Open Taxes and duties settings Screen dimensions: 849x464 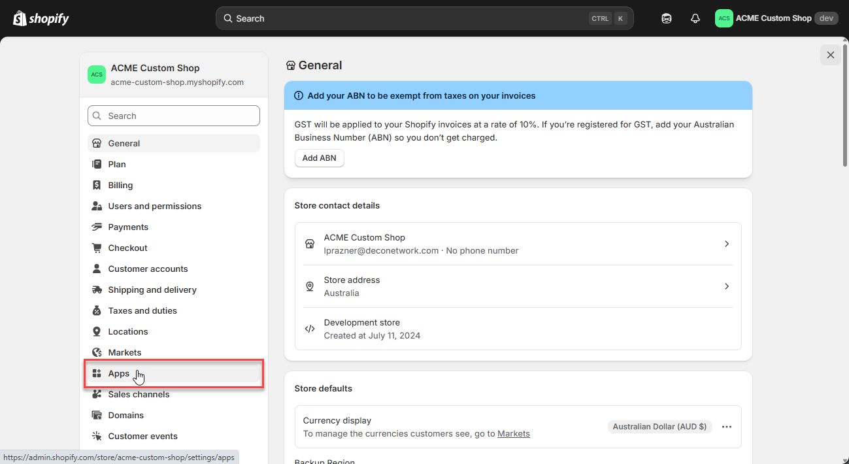pos(174,310)
